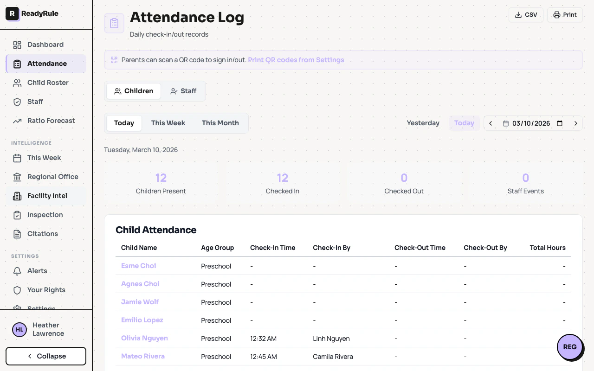This screenshot has width=594, height=371.
Task: Toggle back to the Children view
Action: click(x=133, y=91)
